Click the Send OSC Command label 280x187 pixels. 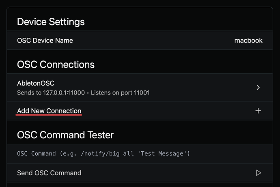[49, 173]
